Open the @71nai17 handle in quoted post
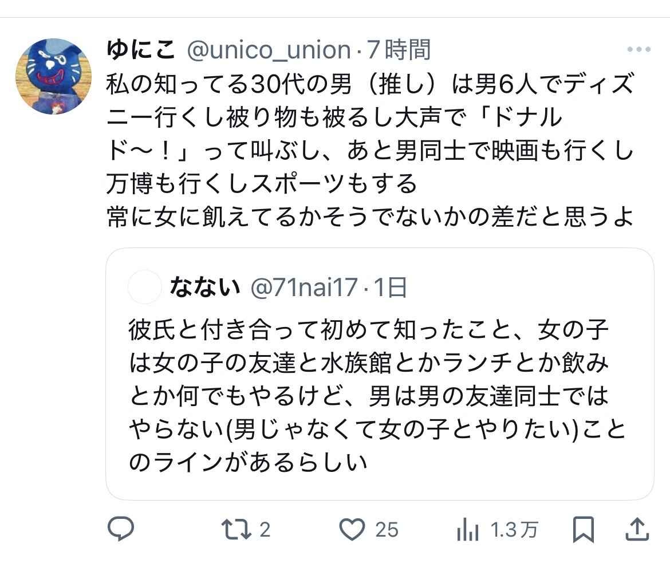 pyautogui.click(x=304, y=288)
